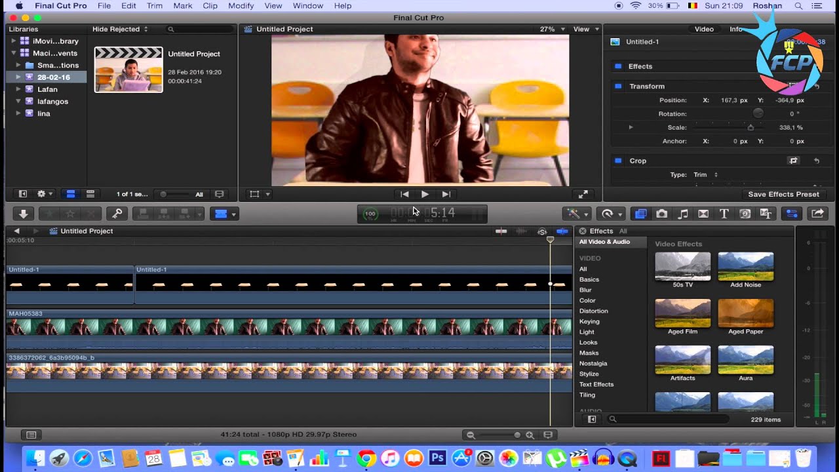Toggle clip soloing S button
This screenshot has height=472, width=839.
(x=542, y=231)
